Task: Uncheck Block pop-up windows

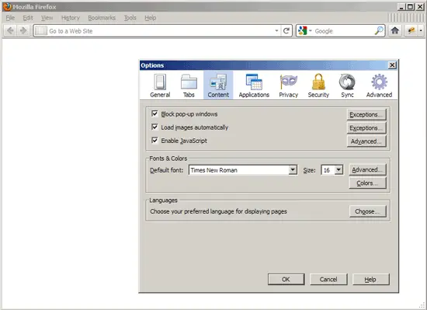Action: coord(154,113)
